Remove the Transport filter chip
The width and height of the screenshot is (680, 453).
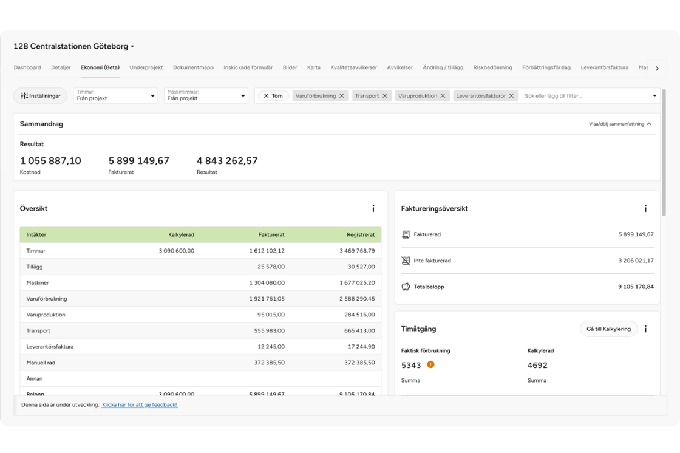[x=385, y=96]
